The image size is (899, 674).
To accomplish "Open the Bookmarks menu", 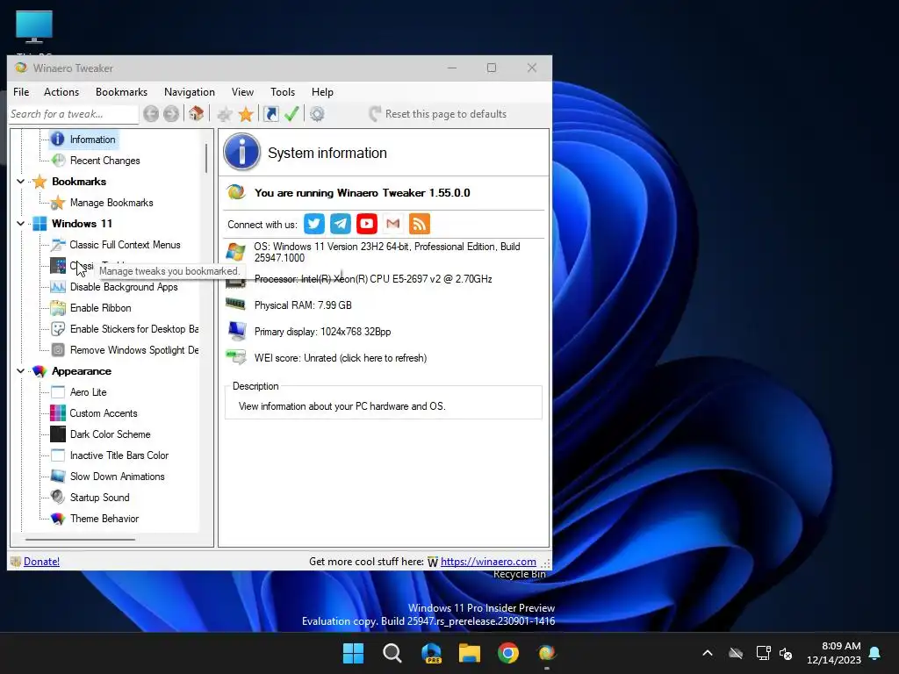I will coord(121,91).
